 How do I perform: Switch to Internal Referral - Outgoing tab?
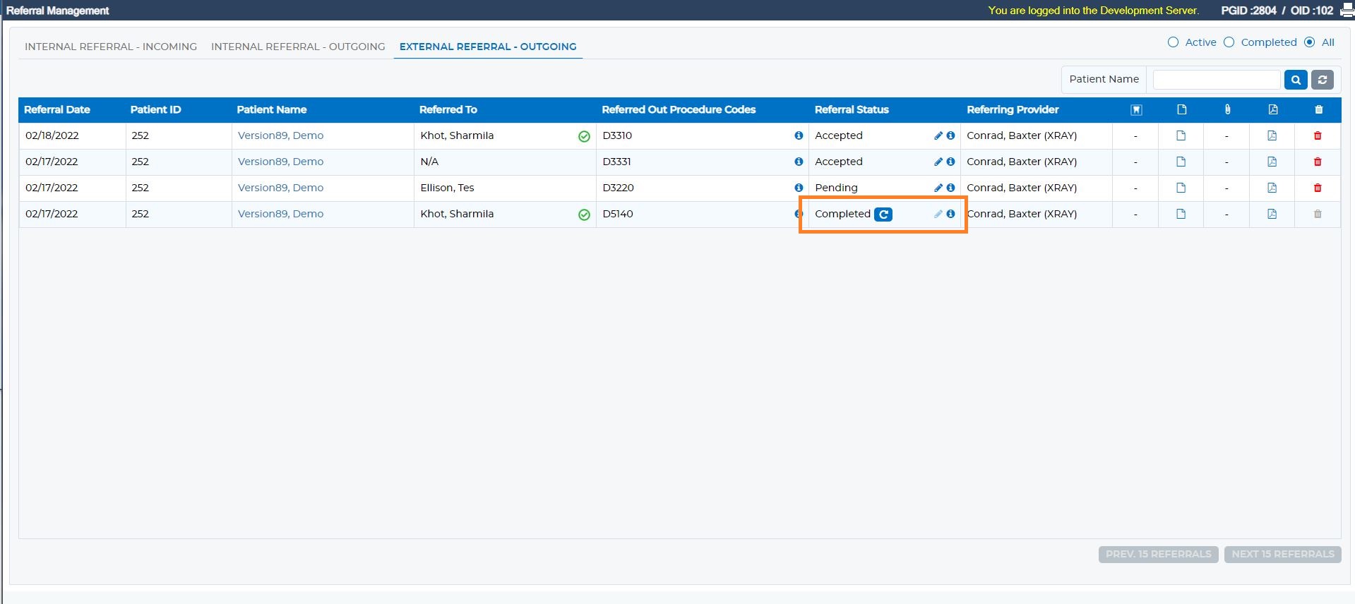(298, 47)
